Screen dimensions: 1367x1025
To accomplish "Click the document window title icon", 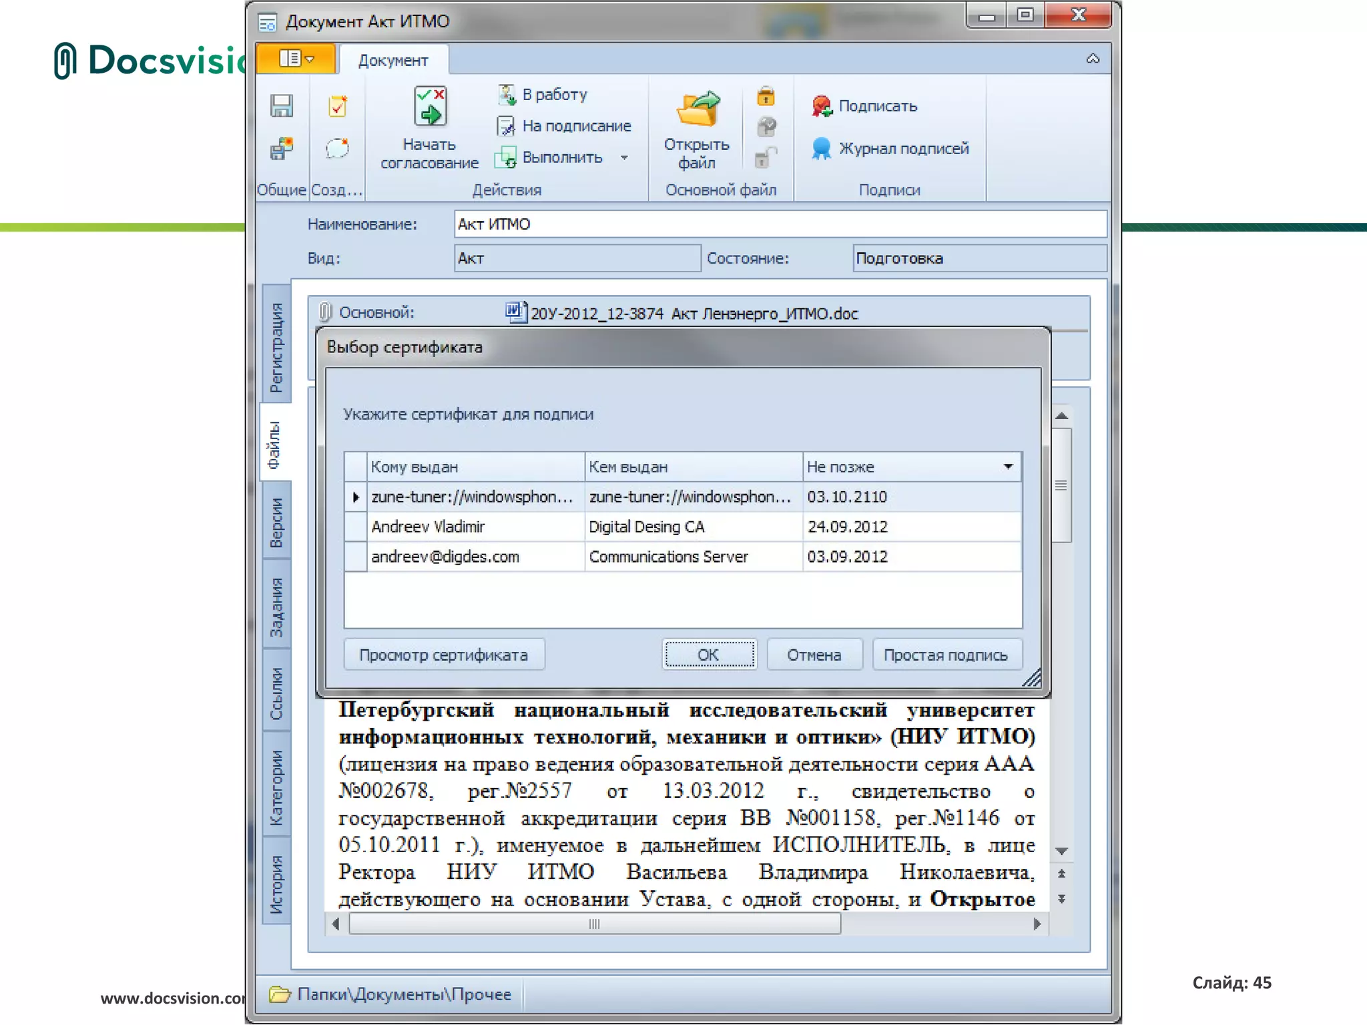I will (x=268, y=23).
